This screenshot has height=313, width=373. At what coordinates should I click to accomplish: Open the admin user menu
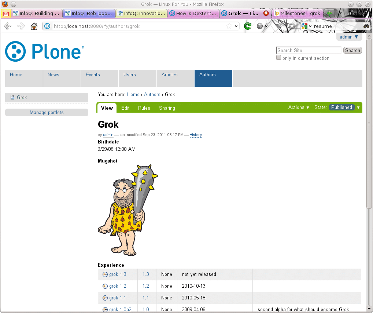click(349, 37)
